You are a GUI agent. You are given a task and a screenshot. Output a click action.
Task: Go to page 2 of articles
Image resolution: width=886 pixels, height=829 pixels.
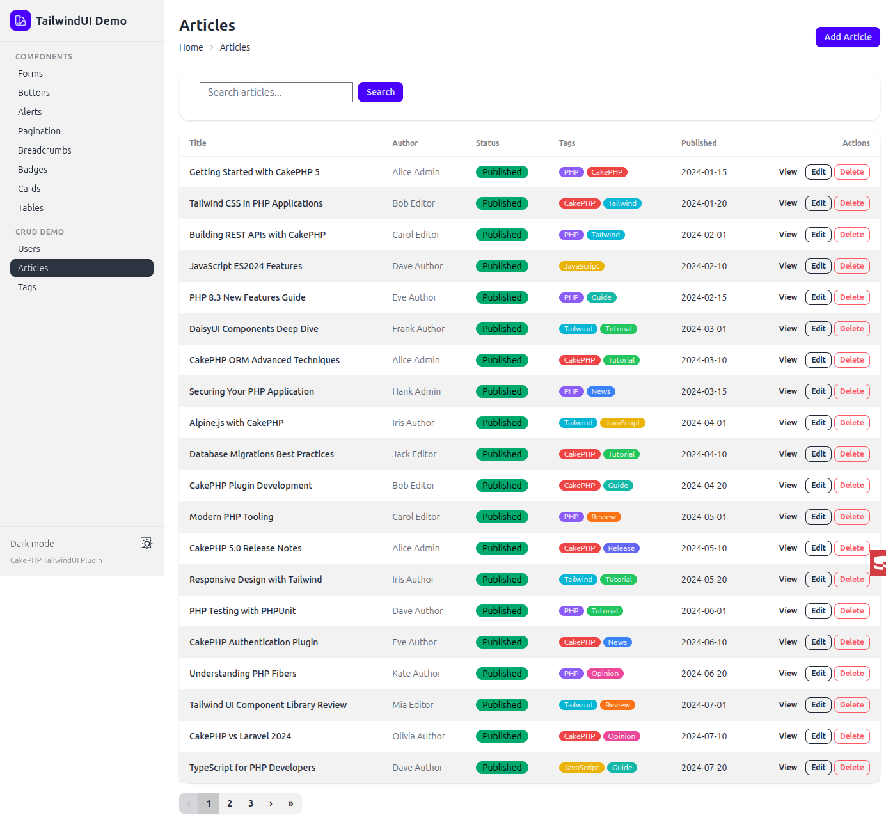(229, 803)
